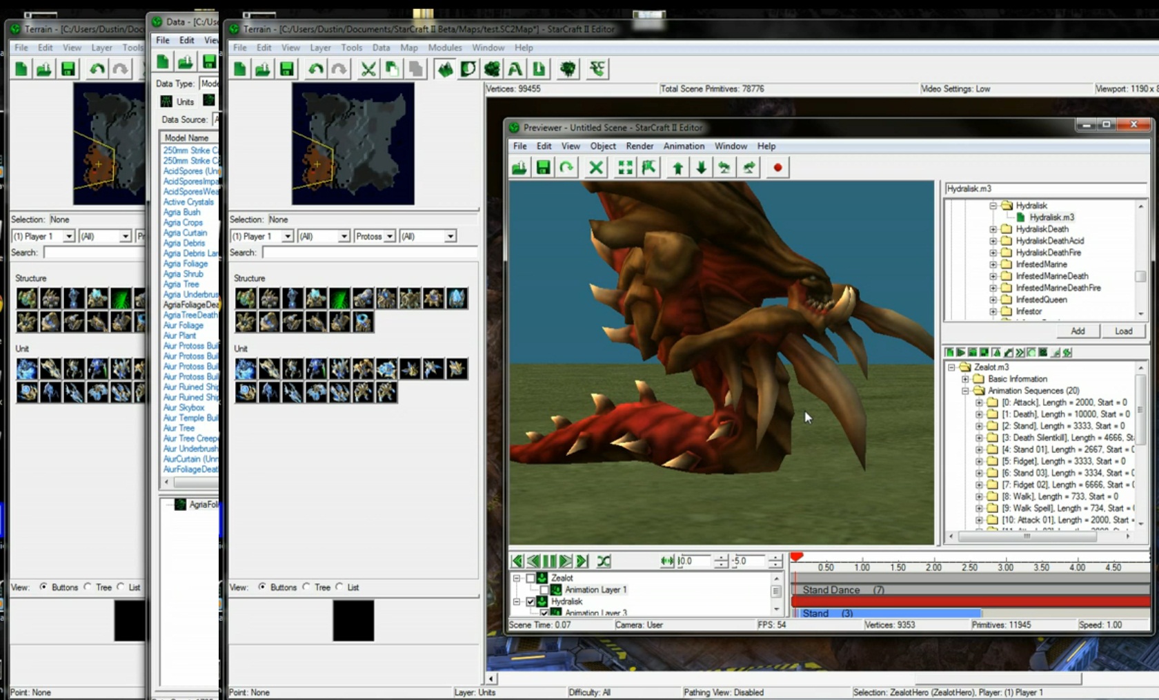Collapse the Hydralisk folder in model tree

[993, 206]
